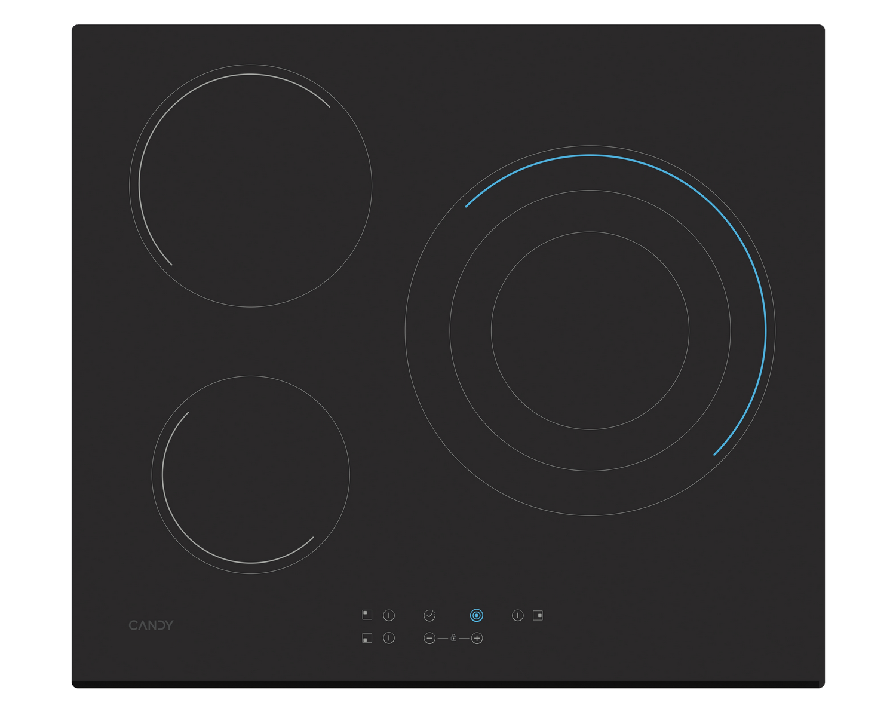The image size is (896, 712).
Task: Click the CANDY brand logo
Action: tap(151, 625)
